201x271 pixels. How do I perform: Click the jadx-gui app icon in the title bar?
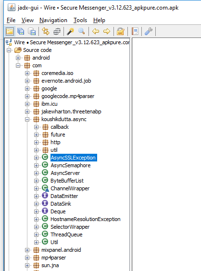click(x=12, y=8)
